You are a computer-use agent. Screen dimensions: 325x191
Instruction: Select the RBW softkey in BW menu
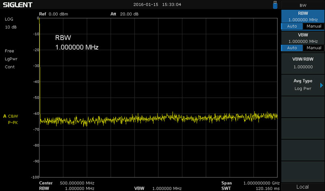[x=303, y=16]
